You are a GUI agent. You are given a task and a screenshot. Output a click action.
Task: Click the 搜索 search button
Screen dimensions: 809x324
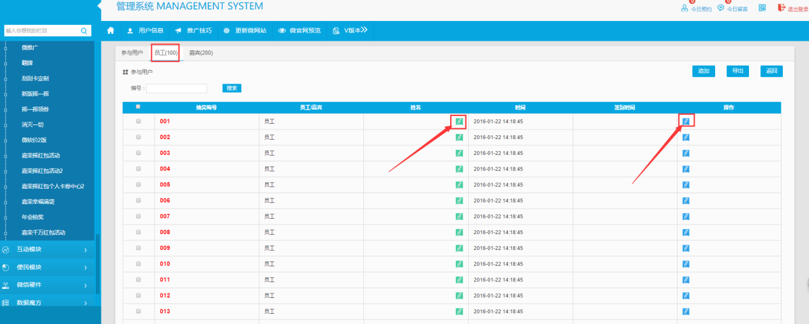click(x=232, y=88)
